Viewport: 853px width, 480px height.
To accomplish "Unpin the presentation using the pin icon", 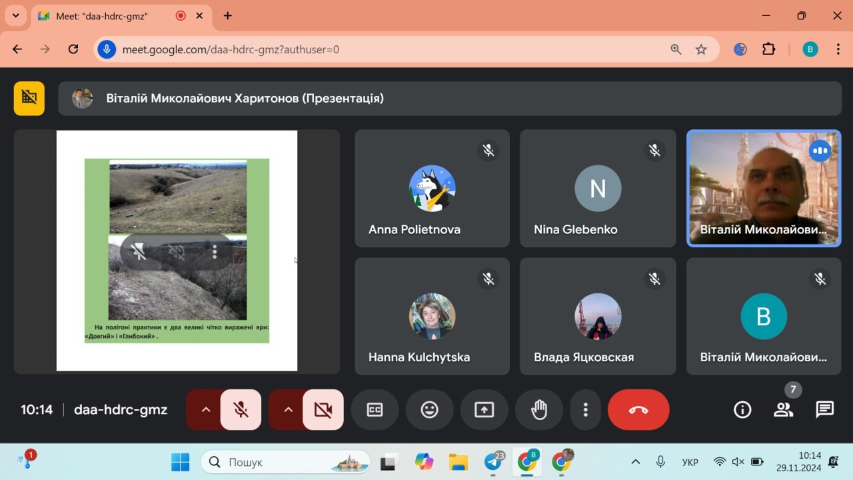I will click(x=139, y=251).
